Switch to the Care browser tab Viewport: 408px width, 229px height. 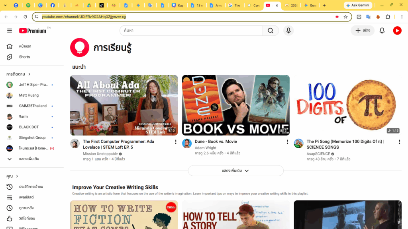[x=254, y=5]
